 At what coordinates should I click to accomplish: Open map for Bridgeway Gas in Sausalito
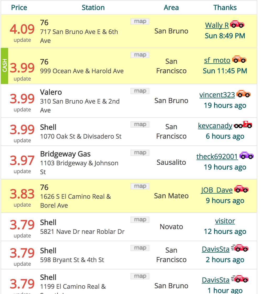[140, 153]
